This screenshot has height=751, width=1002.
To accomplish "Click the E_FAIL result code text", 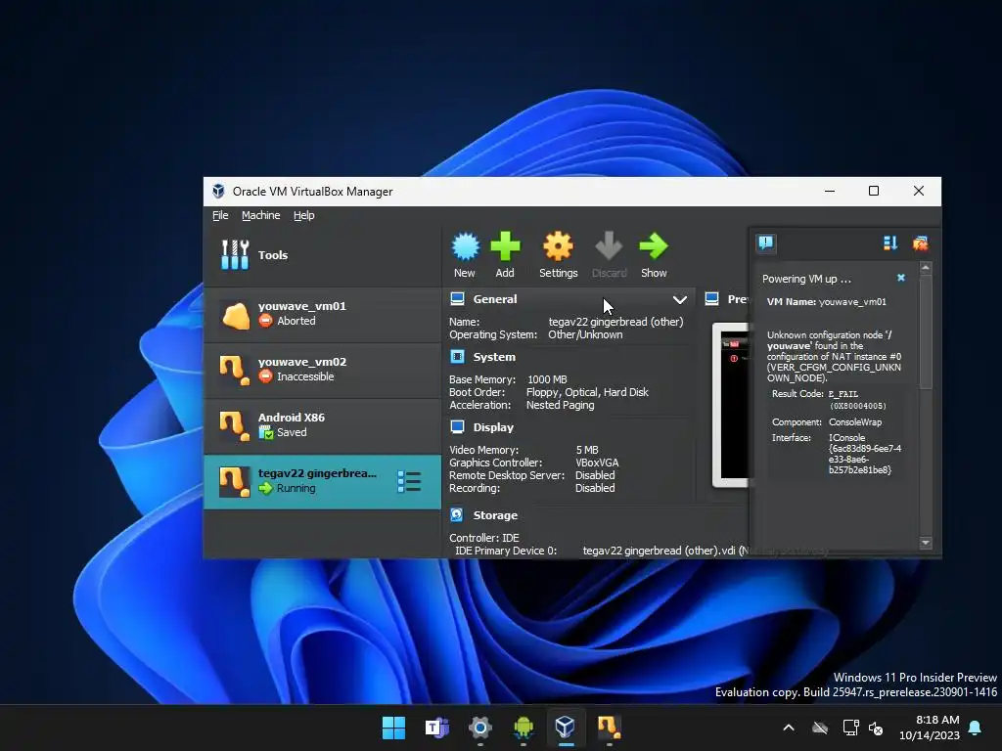I will [843, 394].
